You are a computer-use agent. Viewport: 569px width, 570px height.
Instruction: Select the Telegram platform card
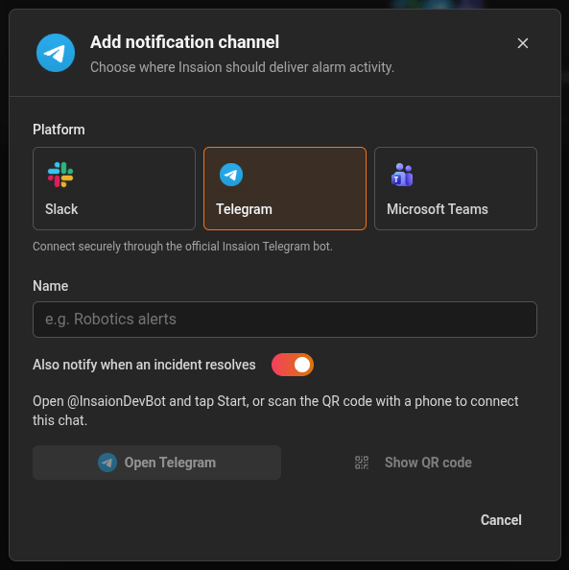click(285, 188)
